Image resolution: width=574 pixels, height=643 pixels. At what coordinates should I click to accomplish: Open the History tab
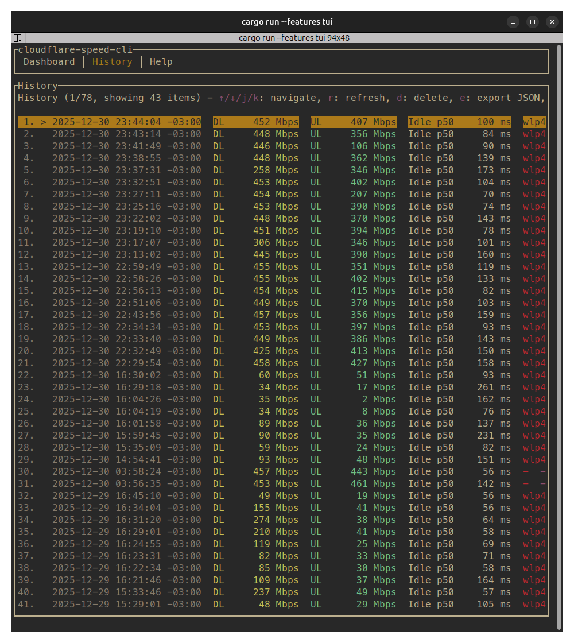tap(112, 61)
